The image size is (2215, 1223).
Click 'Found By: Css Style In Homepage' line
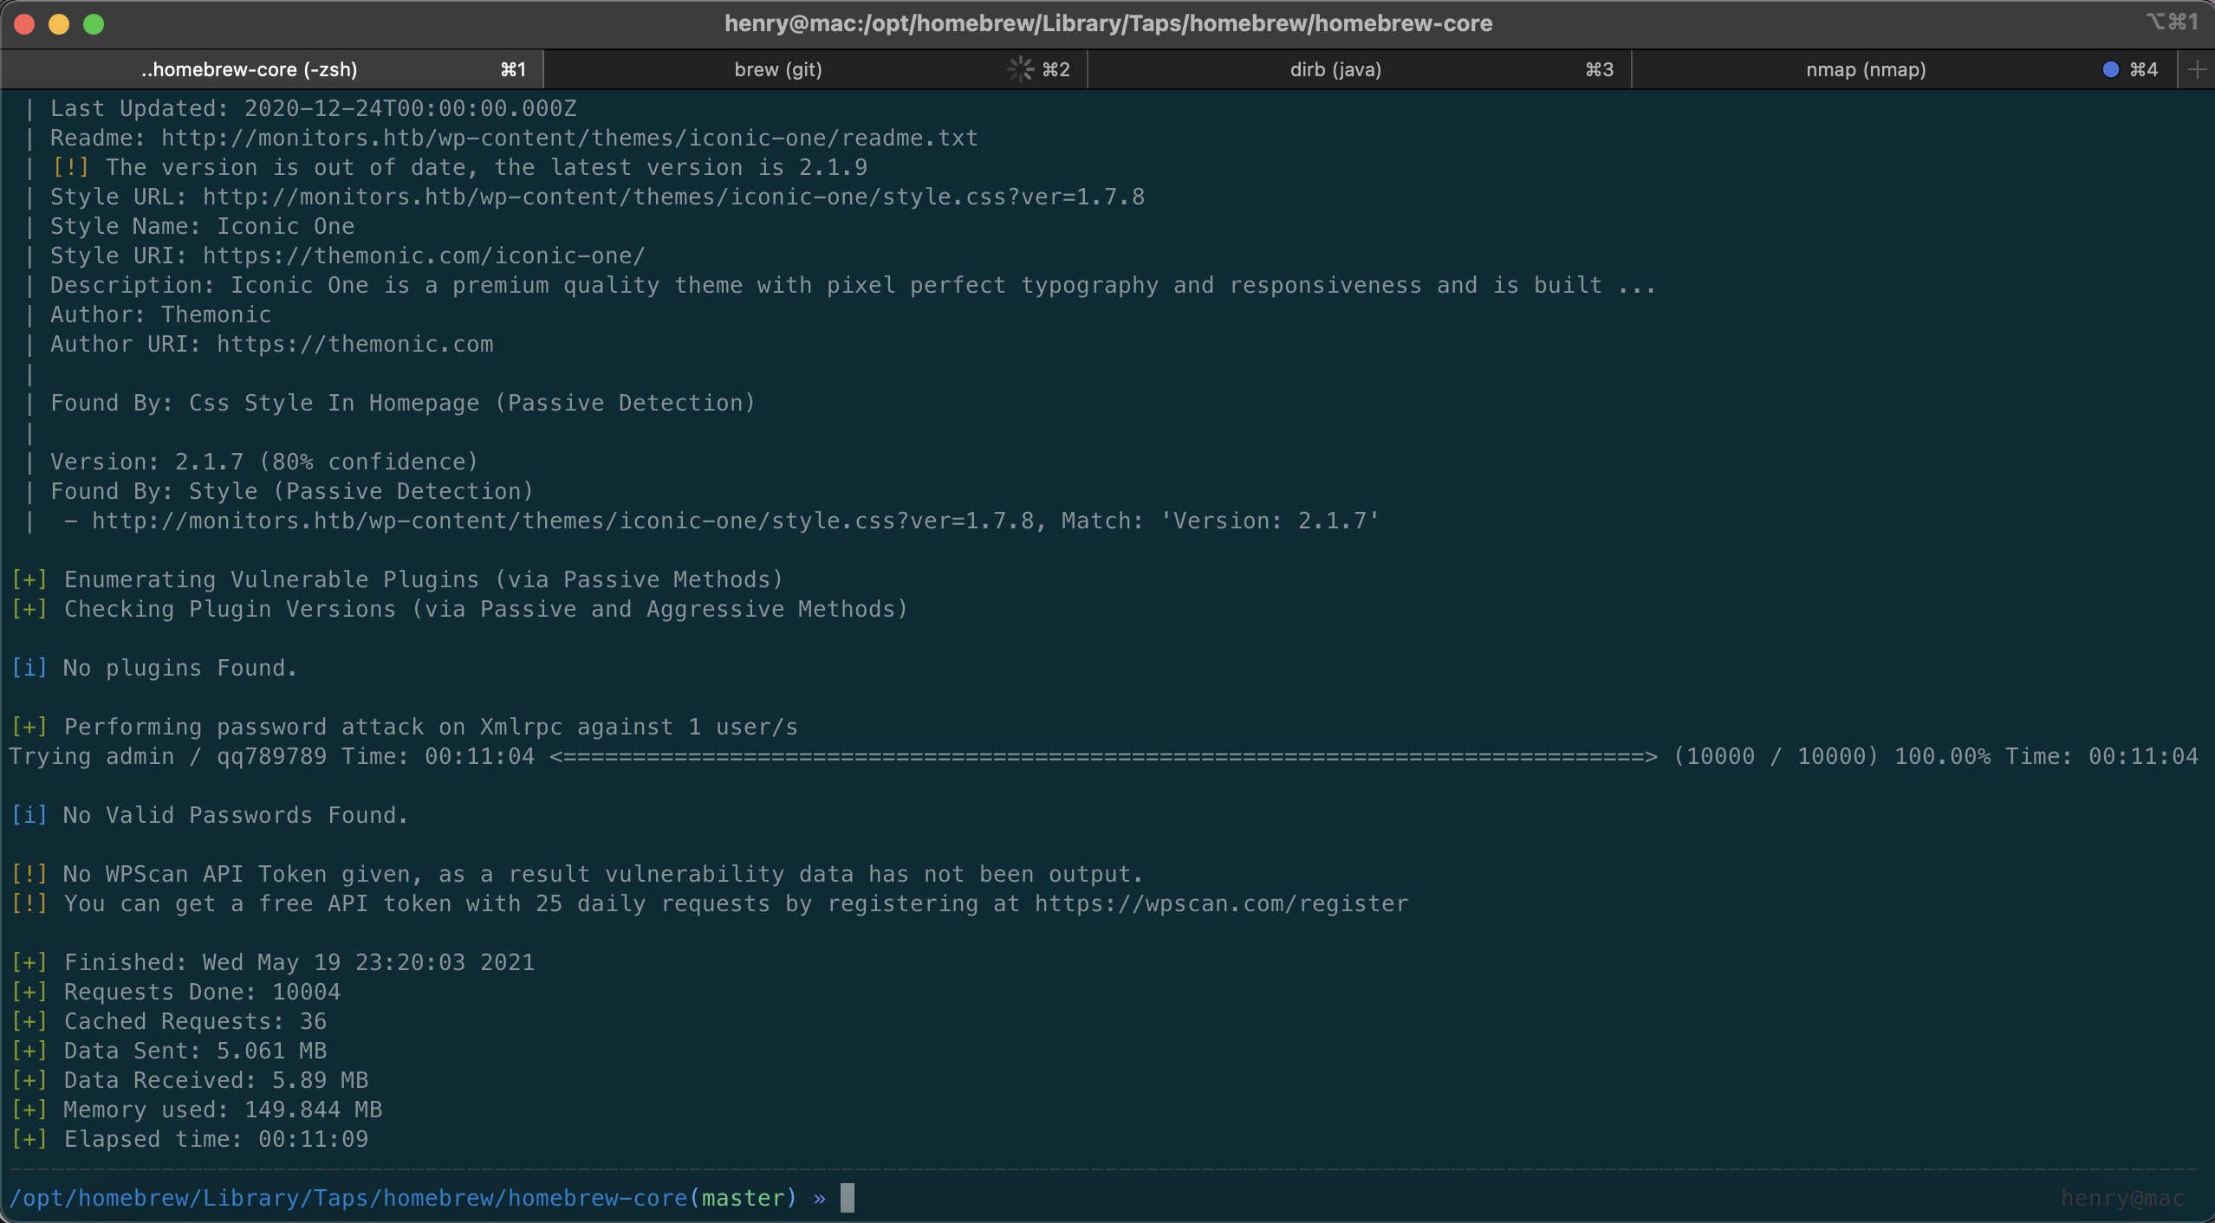tap(403, 403)
